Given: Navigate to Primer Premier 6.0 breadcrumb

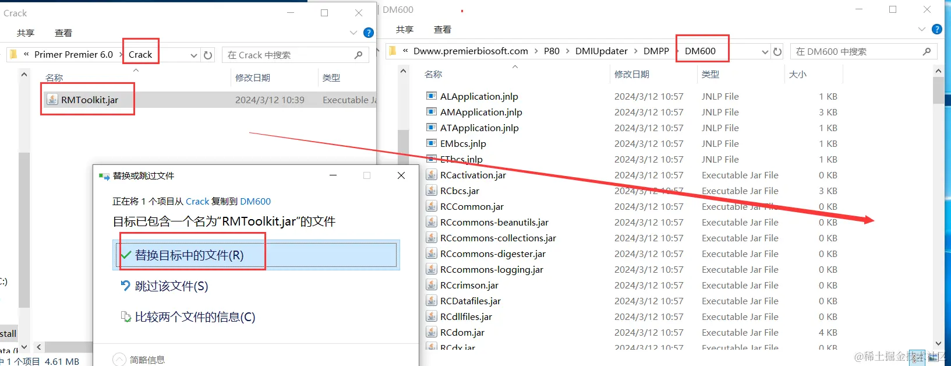Looking at the screenshot, I should tap(73, 54).
